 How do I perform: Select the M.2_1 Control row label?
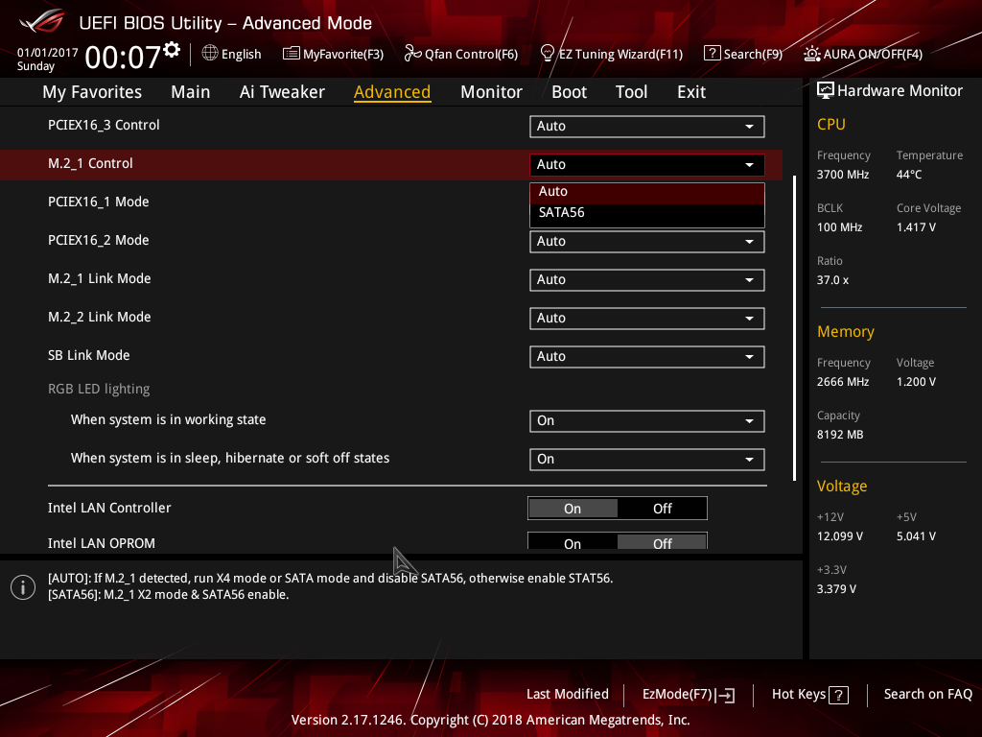coord(90,163)
